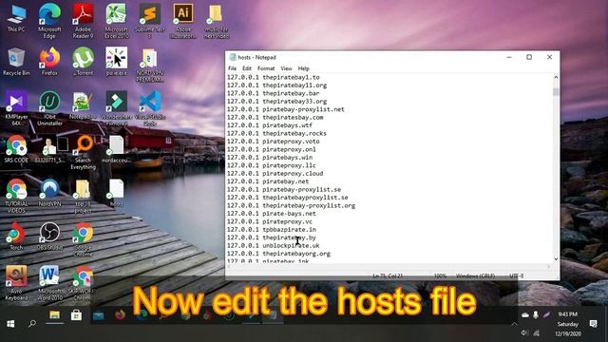Click the volume speaker icon in tray
This screenshot has height=342, width=608.
click(524, 332)
